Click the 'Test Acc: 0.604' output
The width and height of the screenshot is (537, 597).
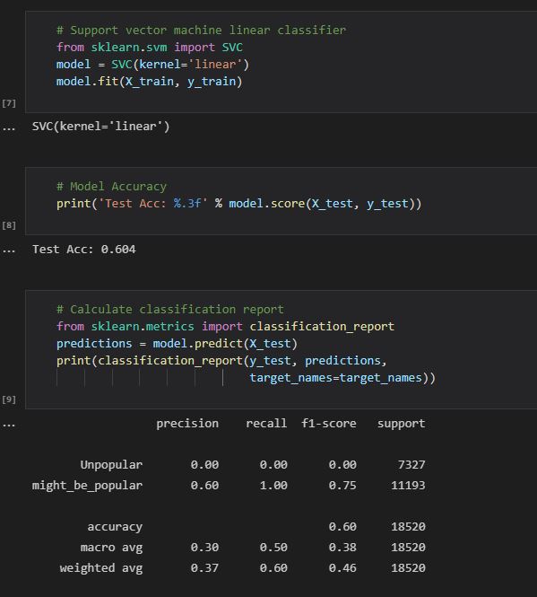(x=83, y=250)
